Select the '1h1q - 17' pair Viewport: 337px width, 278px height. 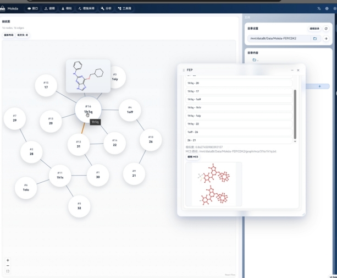239,91
